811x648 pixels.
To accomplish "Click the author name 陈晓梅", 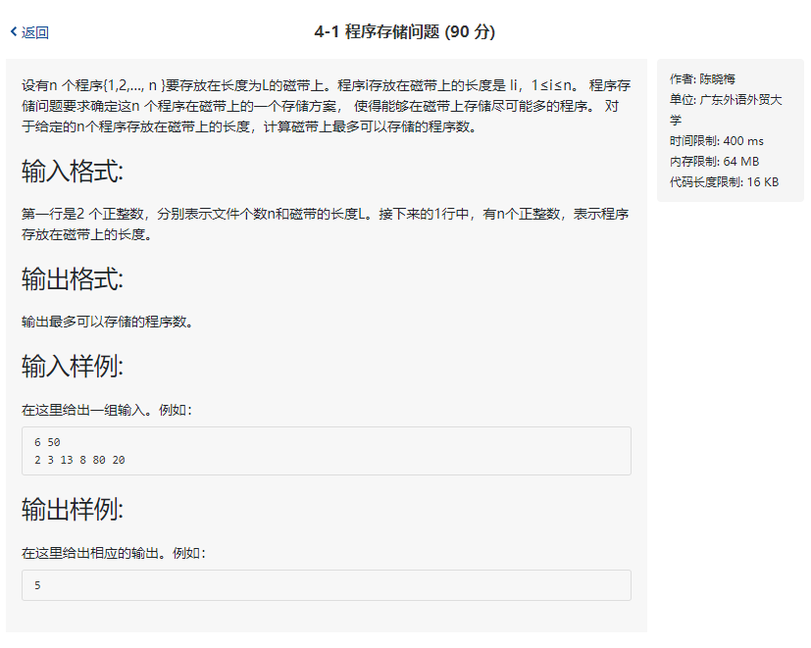I will pyautogui.click(x=717, y=79).
